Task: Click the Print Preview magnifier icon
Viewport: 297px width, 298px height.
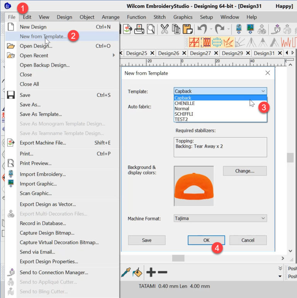Action: (x=151, y=29)
